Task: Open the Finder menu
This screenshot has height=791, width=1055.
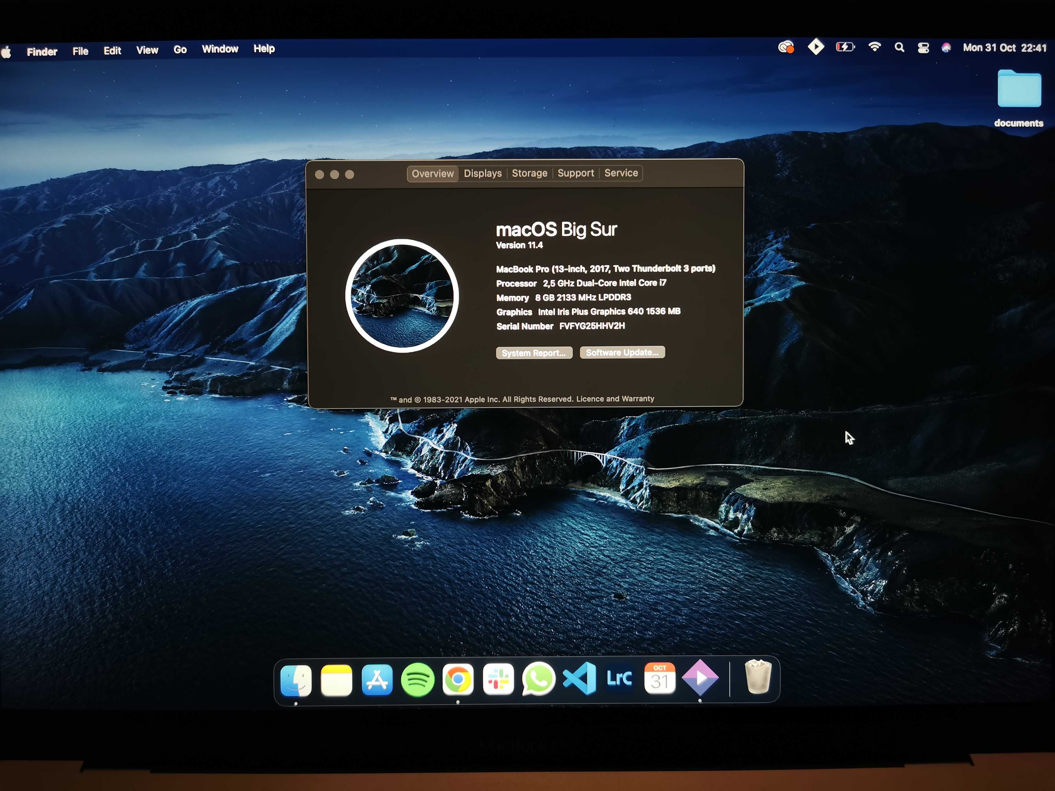Action: tap(42, 51)
